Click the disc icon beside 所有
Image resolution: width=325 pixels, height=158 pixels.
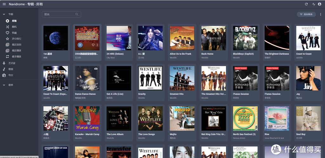8,21
